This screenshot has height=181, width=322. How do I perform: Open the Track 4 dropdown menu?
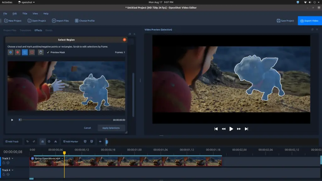tap(13, 170)
